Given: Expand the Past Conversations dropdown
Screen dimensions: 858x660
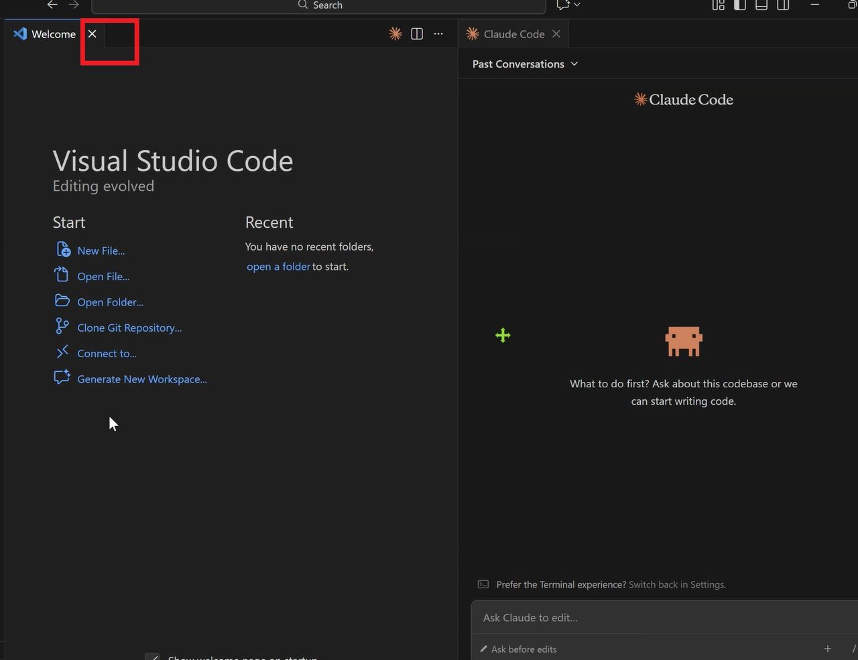Looking at the screenshot, I should point(525,64).
